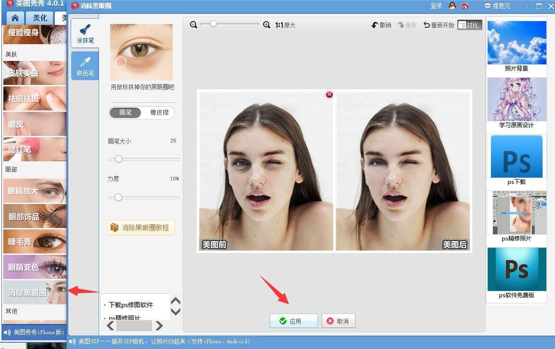
Task: Click the zoom-in magnifier icon
Action: (267, 24)
